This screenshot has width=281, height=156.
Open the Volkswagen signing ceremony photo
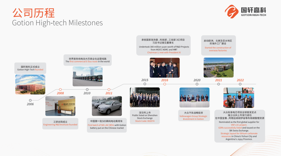point(194,97)
